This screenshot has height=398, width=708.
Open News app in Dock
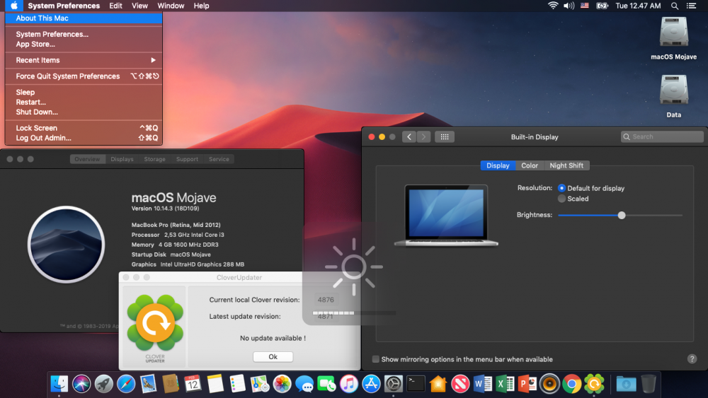click(x=460, y=384)
